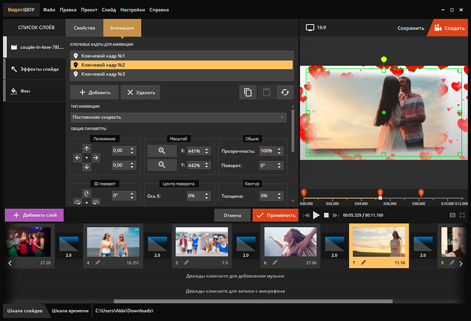Select the Фон layer
471x321 pixels.
point(34,91)
